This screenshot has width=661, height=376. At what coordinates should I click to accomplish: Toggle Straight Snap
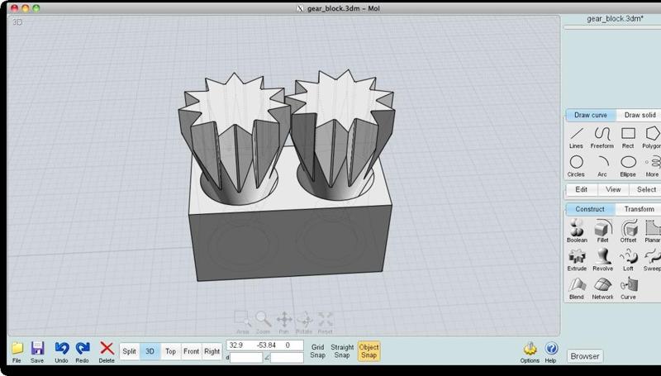[342, 351]
